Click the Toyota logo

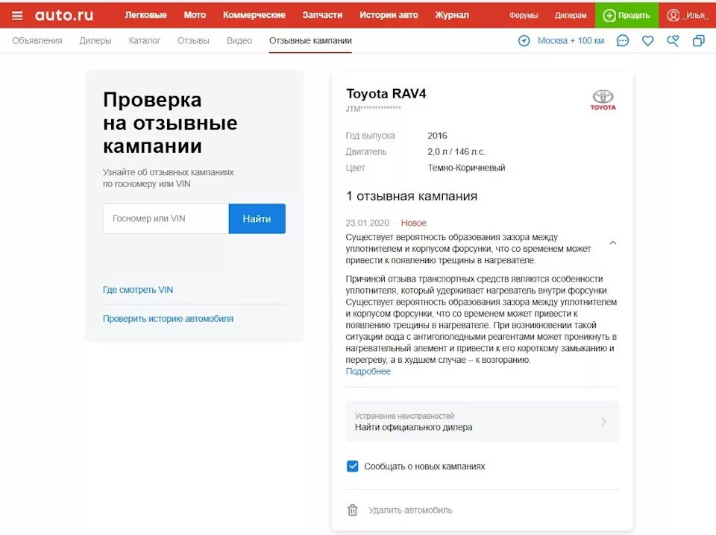[x=603, y=100]
